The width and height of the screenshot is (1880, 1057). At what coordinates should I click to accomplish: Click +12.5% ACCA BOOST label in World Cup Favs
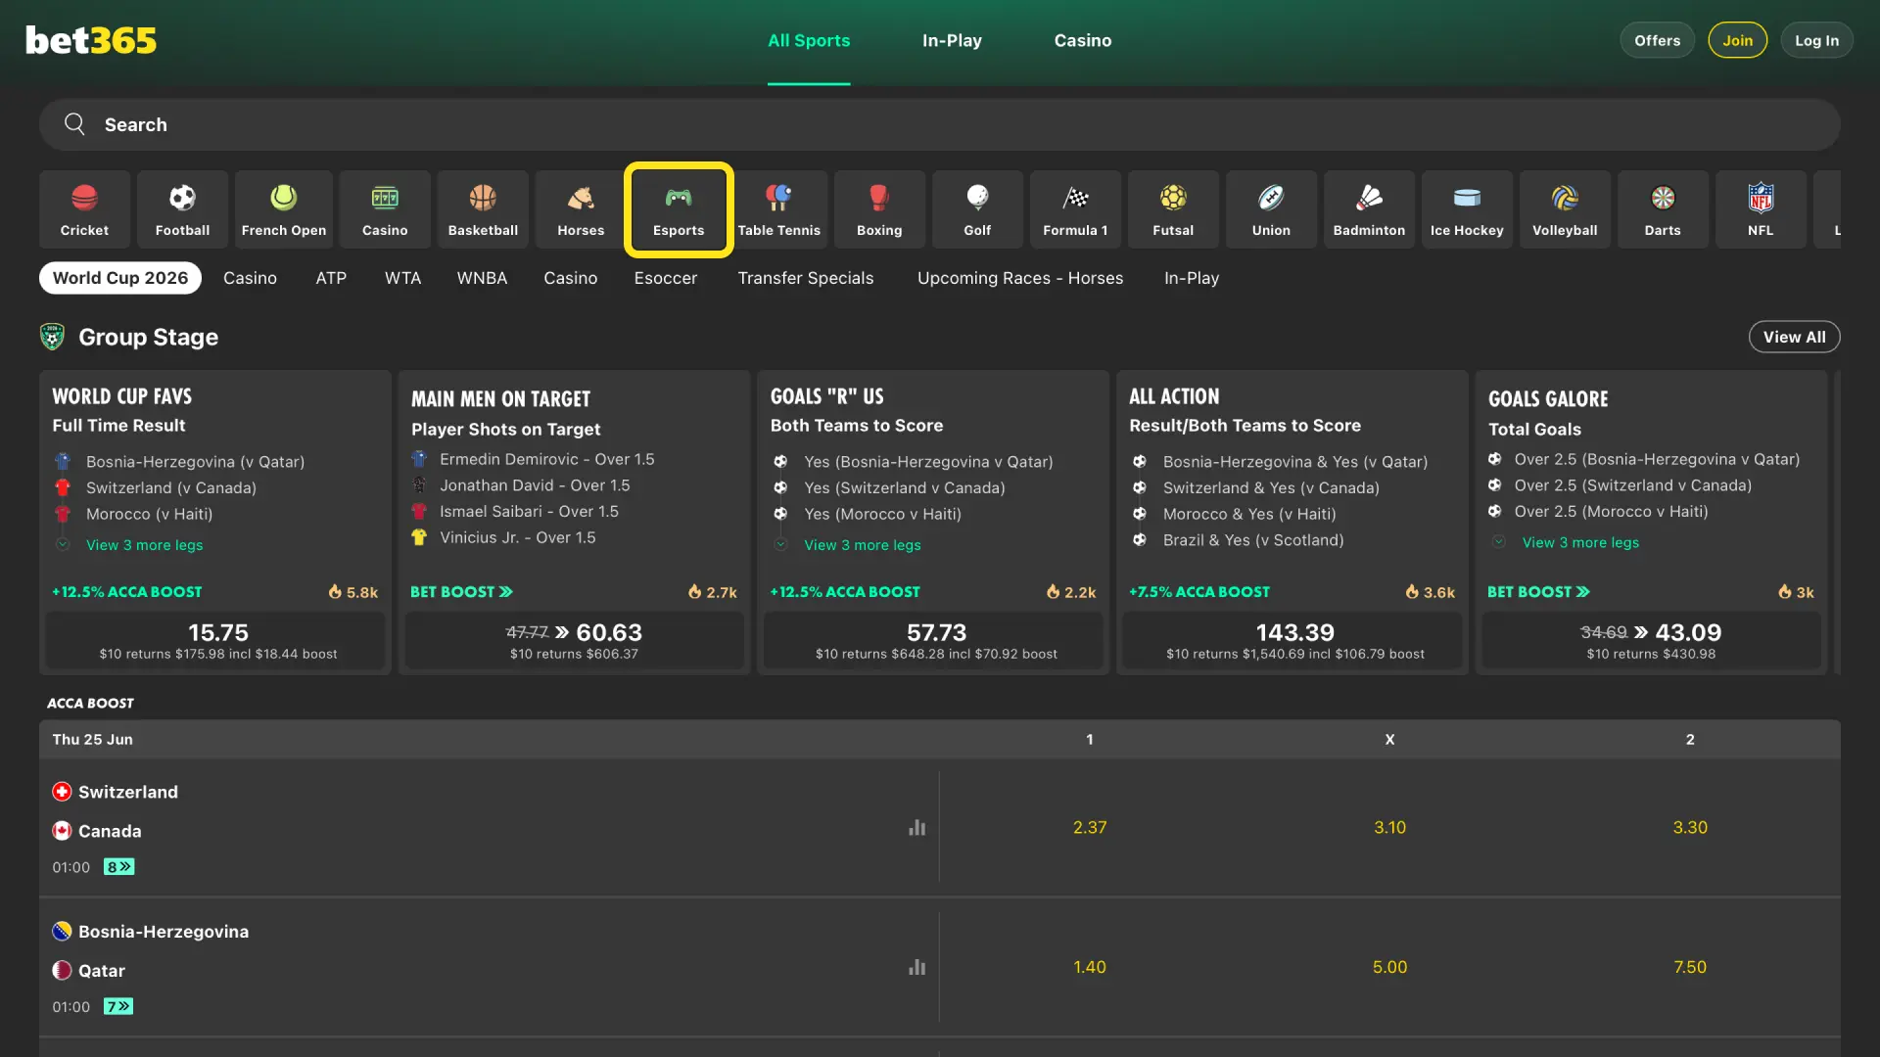tap(127, 592)
